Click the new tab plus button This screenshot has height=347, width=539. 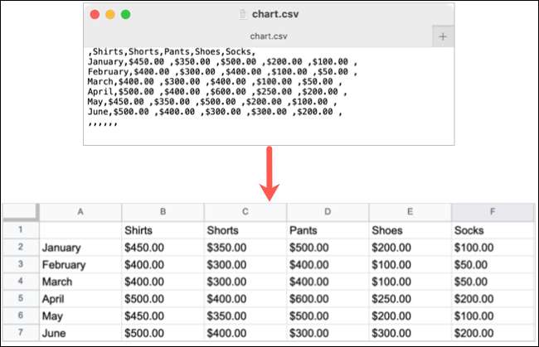click(443, 36)
